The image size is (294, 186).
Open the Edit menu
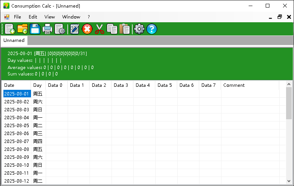click(x=33, y=17)
